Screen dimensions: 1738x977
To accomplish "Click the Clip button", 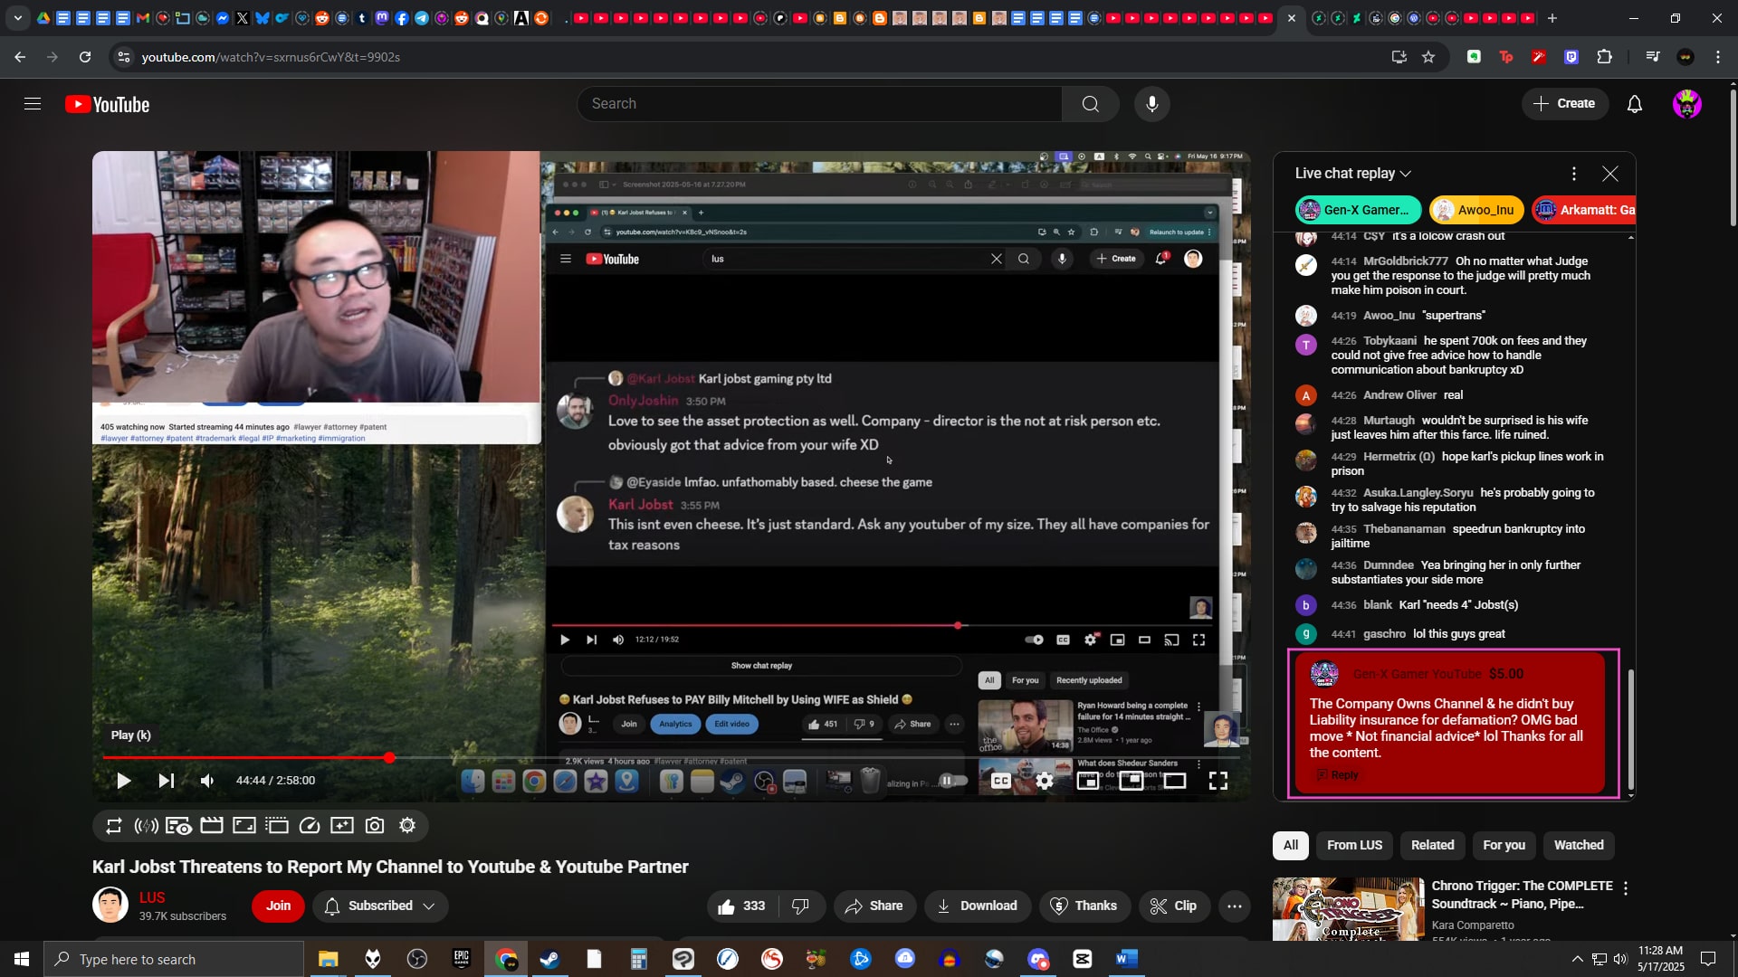I will 1174,906.
